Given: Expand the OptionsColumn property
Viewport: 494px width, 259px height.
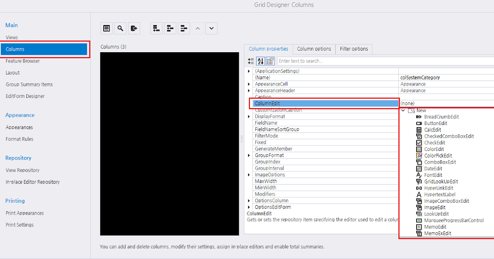Looking at the screenshot, I should point(249,200).
